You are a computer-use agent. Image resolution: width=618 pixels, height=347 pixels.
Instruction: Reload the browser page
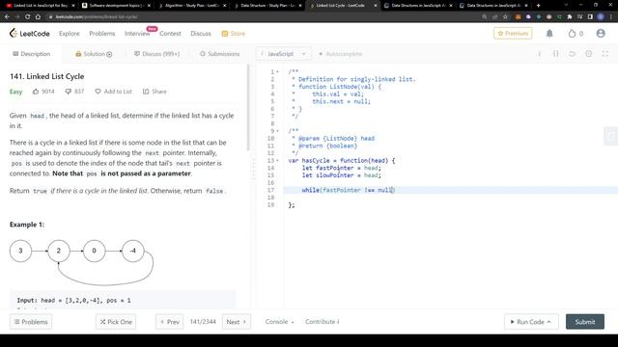tap(27, 17)
